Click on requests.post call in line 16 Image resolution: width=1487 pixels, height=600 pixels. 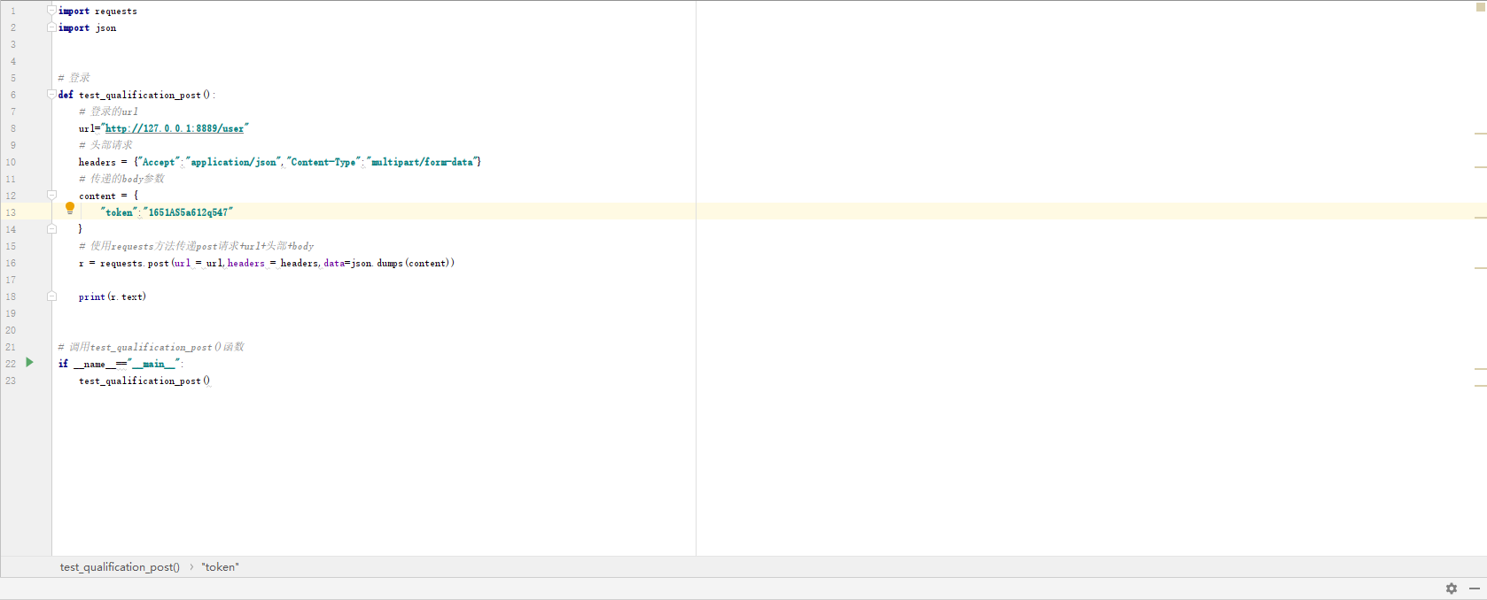134,263
